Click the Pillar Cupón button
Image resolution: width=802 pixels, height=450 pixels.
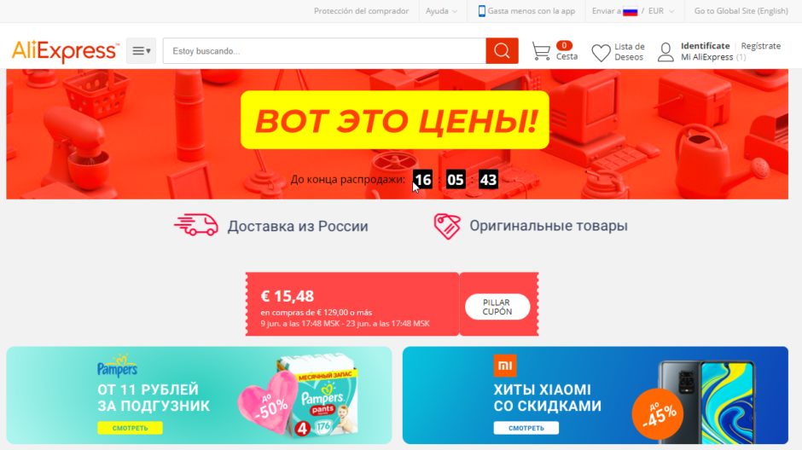click(x=497, y=307)
